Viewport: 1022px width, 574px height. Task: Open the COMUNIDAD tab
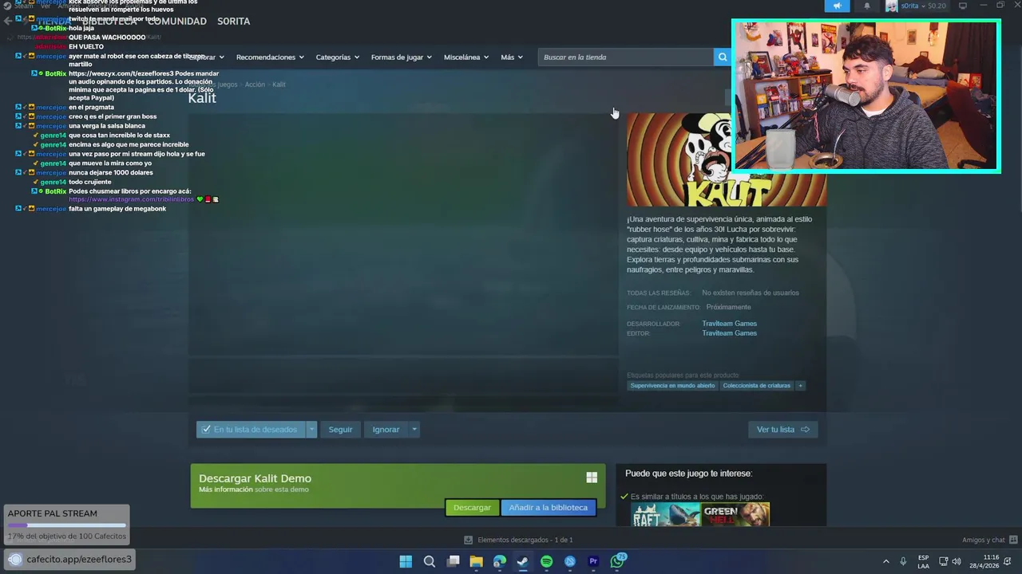click(x=177, y=21)
